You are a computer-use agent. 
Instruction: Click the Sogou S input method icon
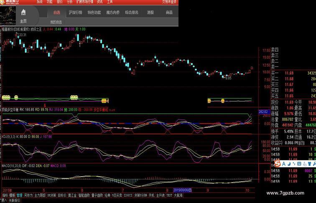pos(278,163)
